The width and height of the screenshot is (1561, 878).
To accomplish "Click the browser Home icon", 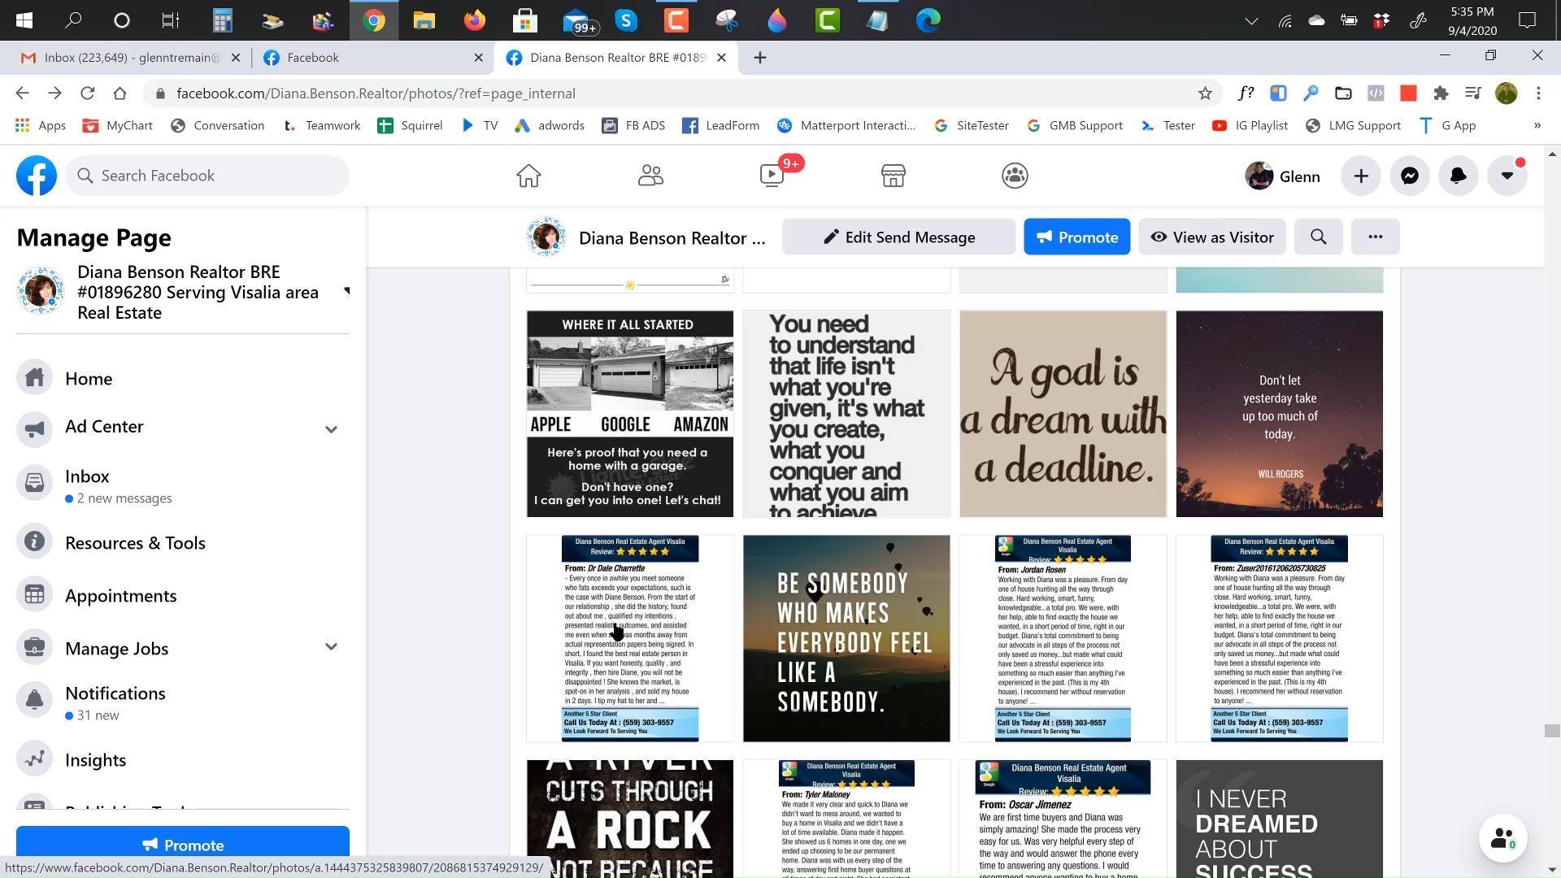I will (120, 93).
